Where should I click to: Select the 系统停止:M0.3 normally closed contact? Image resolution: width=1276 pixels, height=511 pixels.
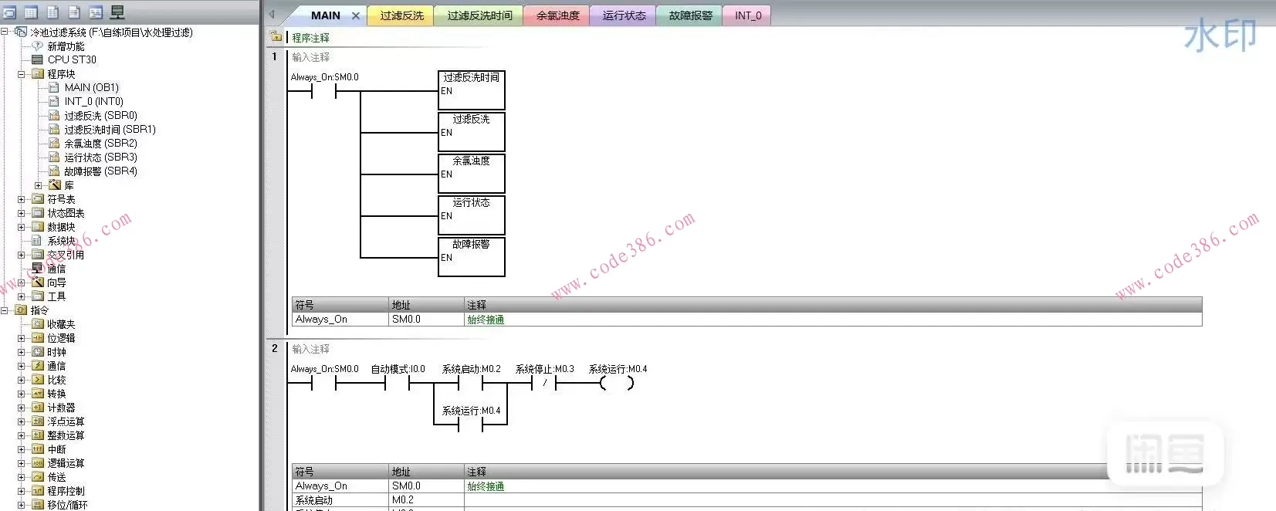[544, 383]
